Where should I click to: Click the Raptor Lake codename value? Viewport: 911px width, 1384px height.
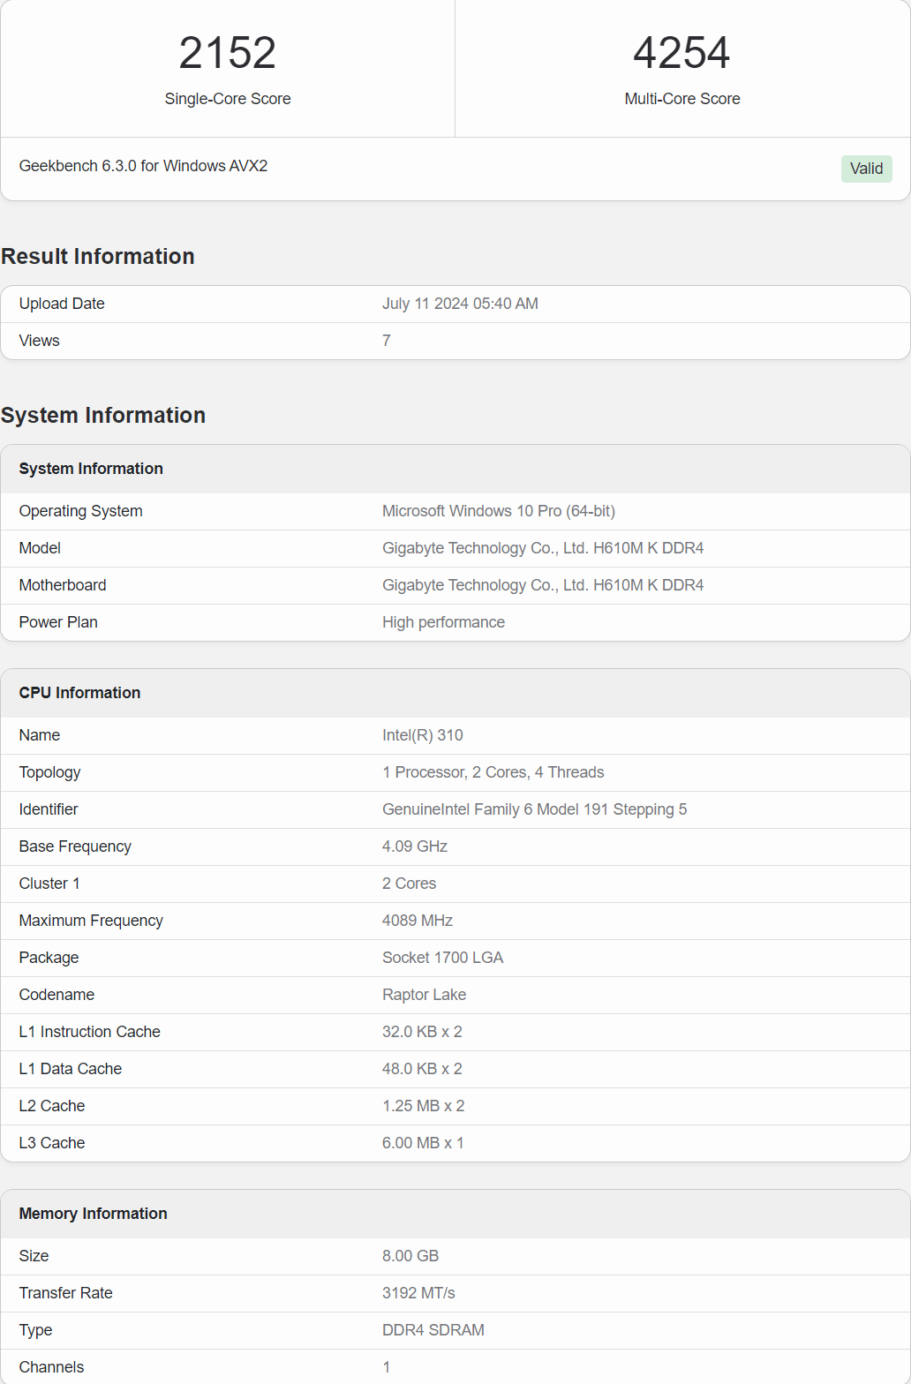click(x=424, y=995)
